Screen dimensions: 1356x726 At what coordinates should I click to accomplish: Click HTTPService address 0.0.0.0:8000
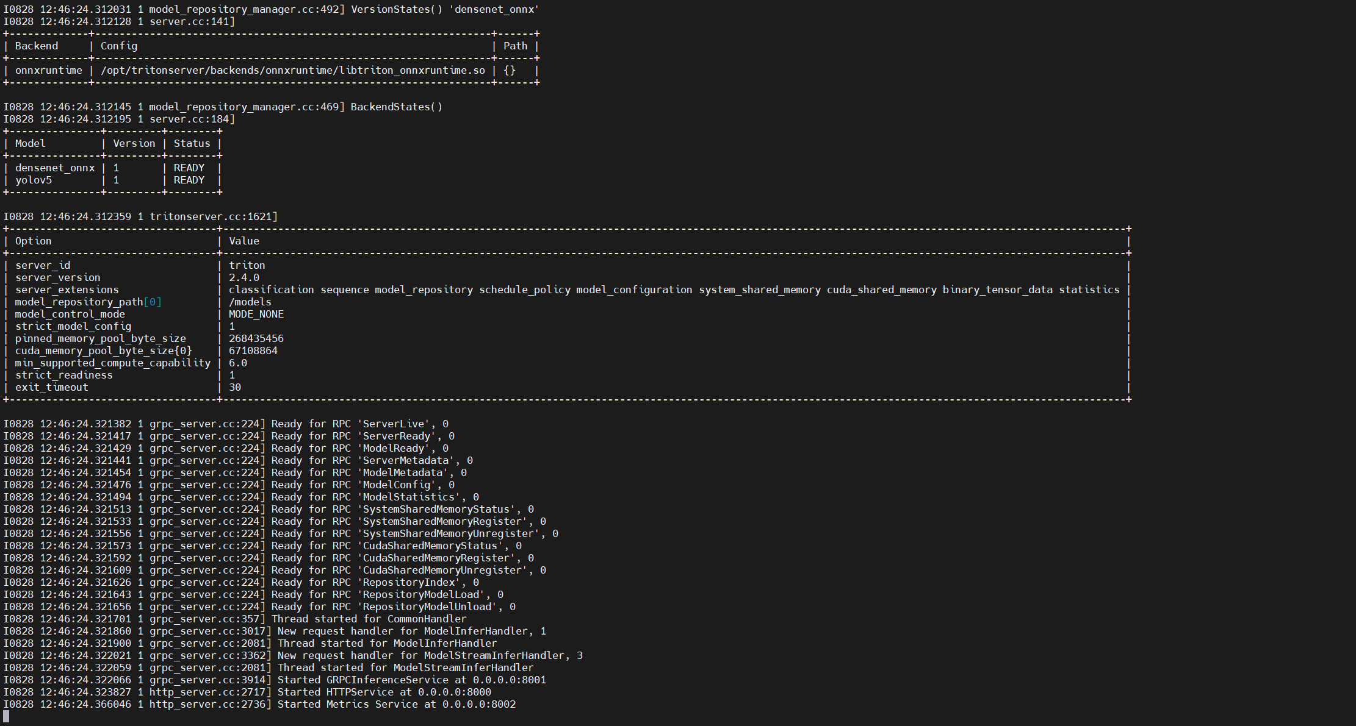(x=455, y=692)
